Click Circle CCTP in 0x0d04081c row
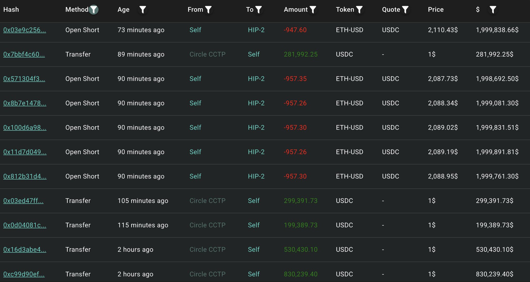This screenshot has height=282, width=530. pyautogui.click(x=207, y=225)
